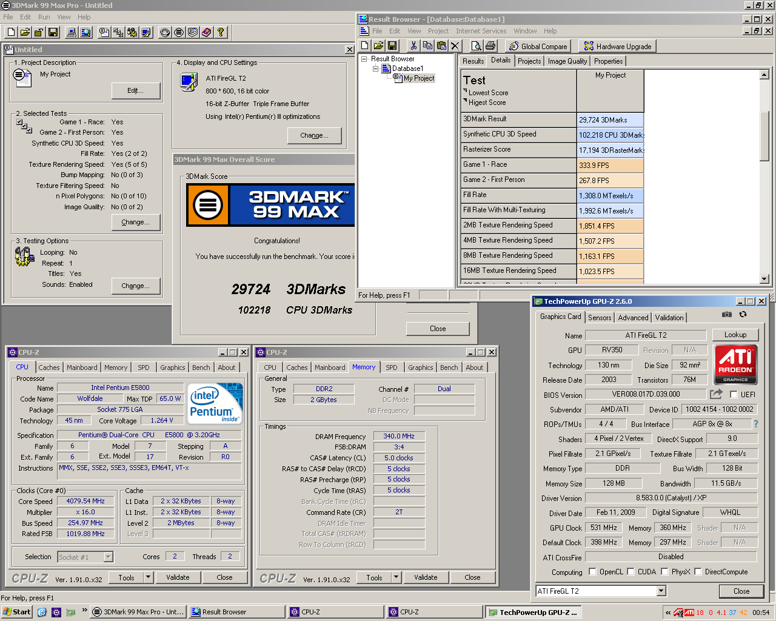Open the Results tab in Result Browser

point(473,61)
